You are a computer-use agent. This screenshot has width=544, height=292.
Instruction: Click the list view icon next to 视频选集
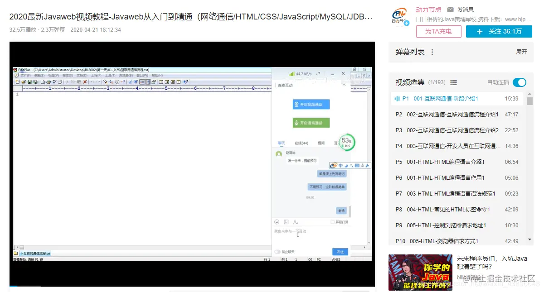click(454, 82)
